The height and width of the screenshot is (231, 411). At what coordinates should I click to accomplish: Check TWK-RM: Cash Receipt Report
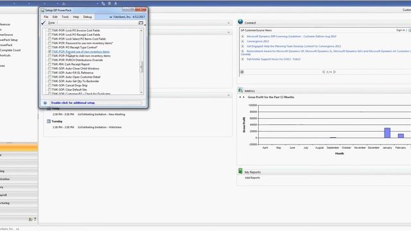(x=49, y=64)
